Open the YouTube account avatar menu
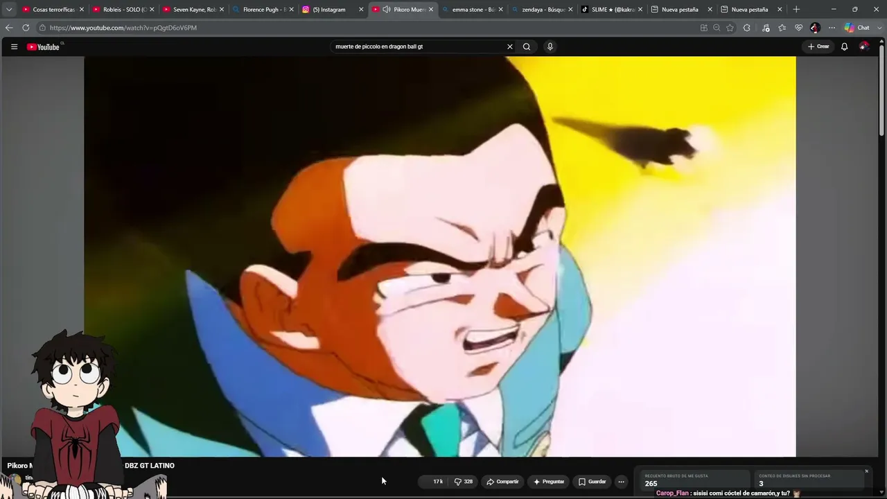This screenshot has height=499, width=887. 864,46
